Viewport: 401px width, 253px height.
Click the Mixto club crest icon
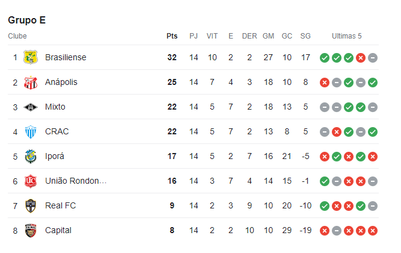(31, 107)
